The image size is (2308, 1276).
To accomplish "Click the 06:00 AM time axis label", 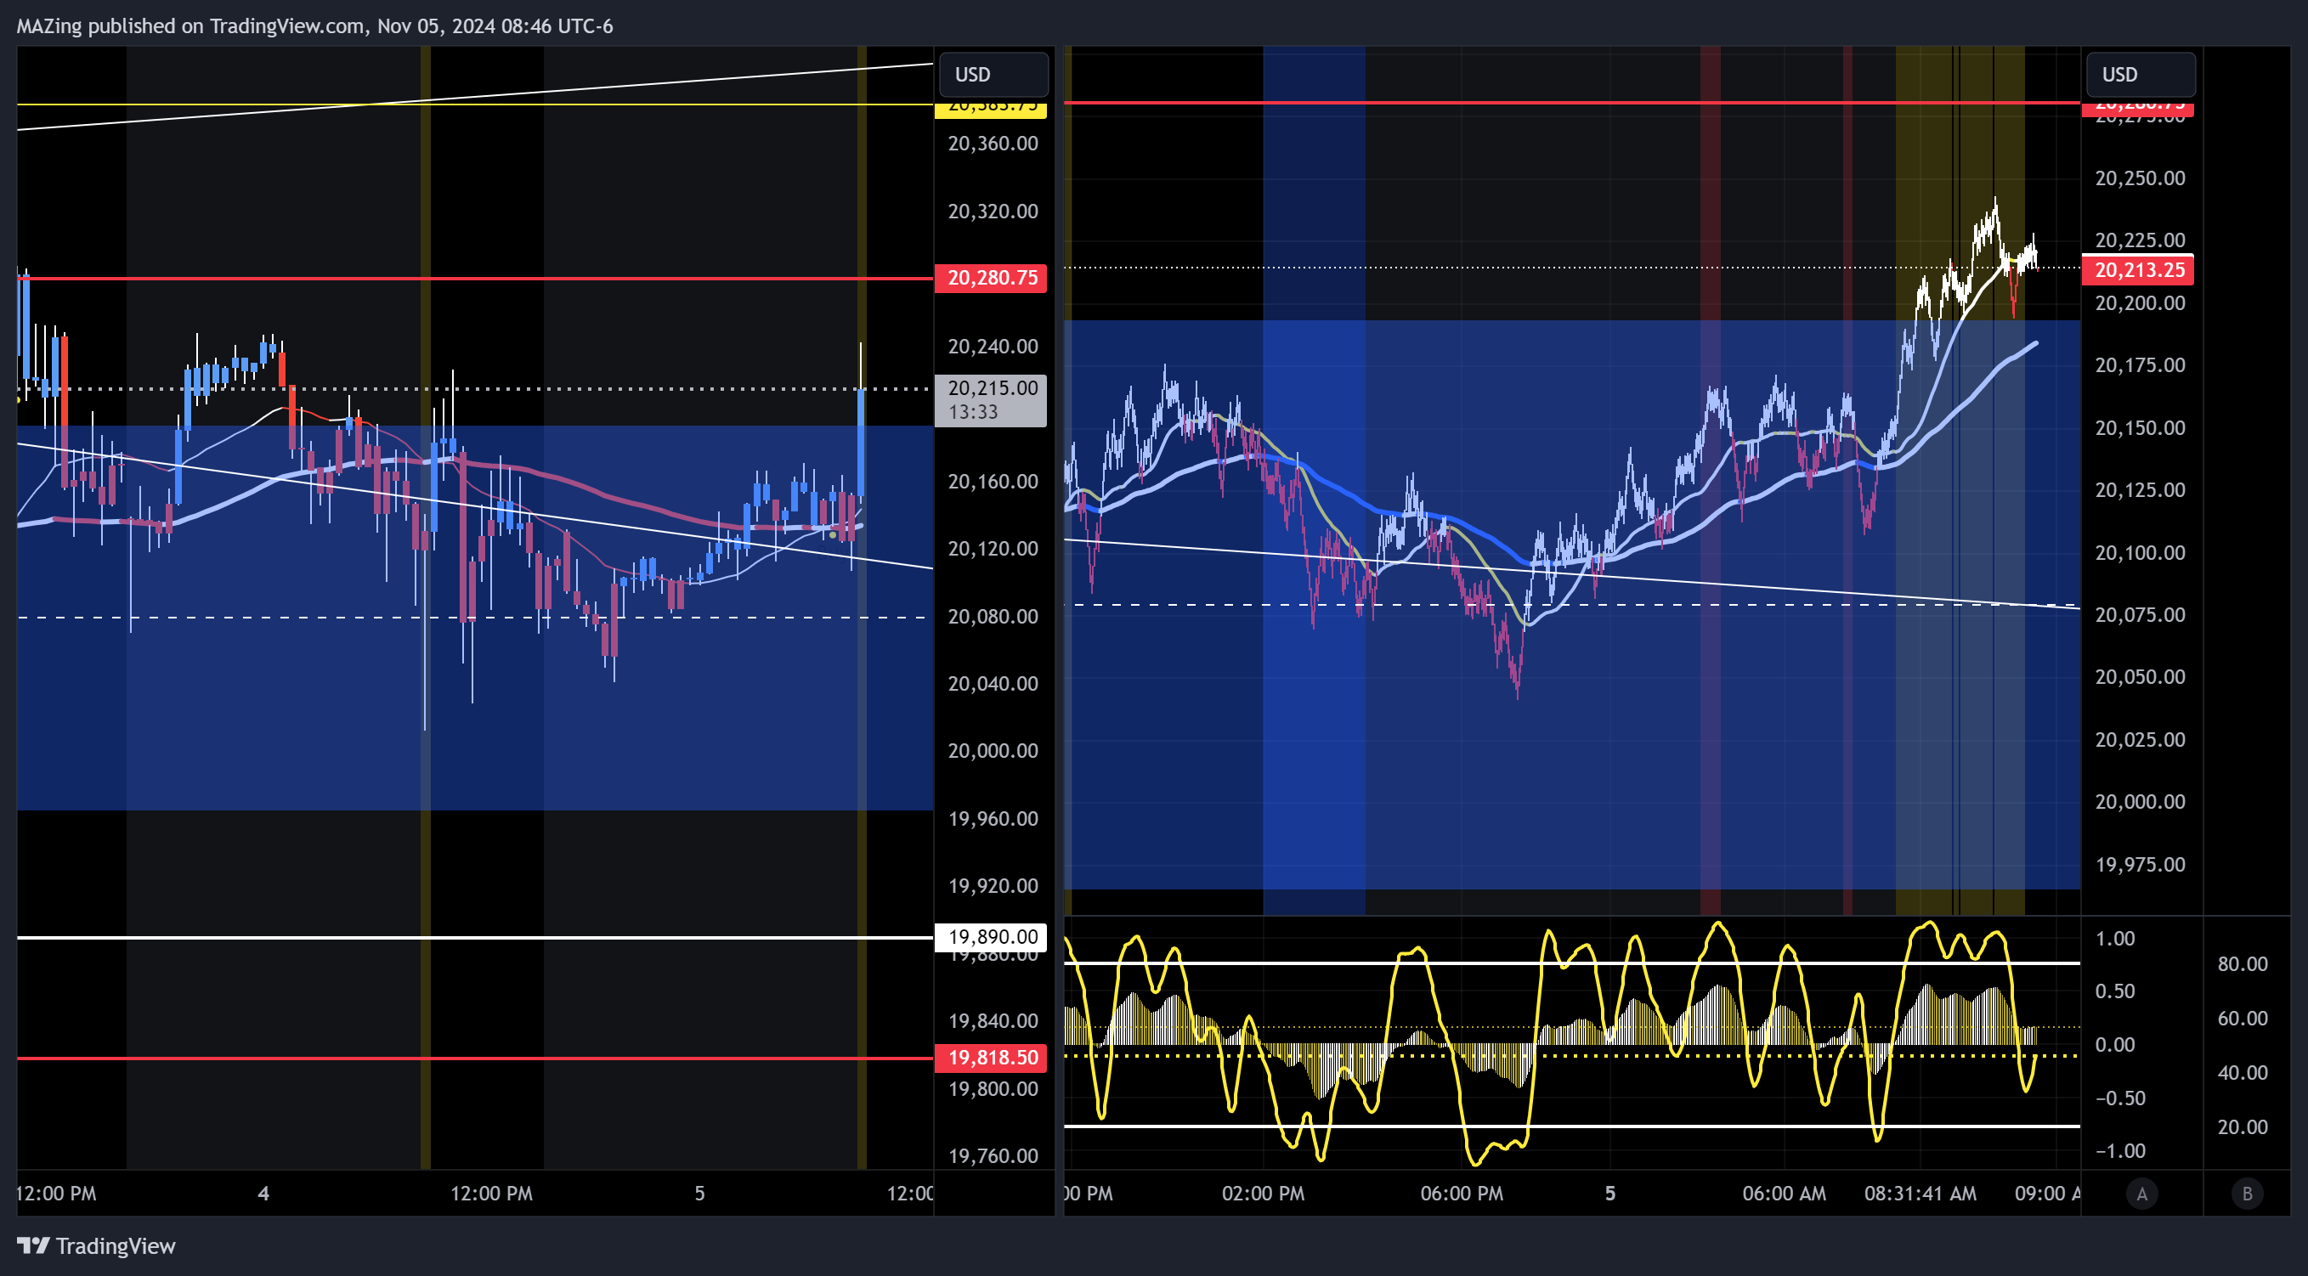I will pos(1784,1194).
